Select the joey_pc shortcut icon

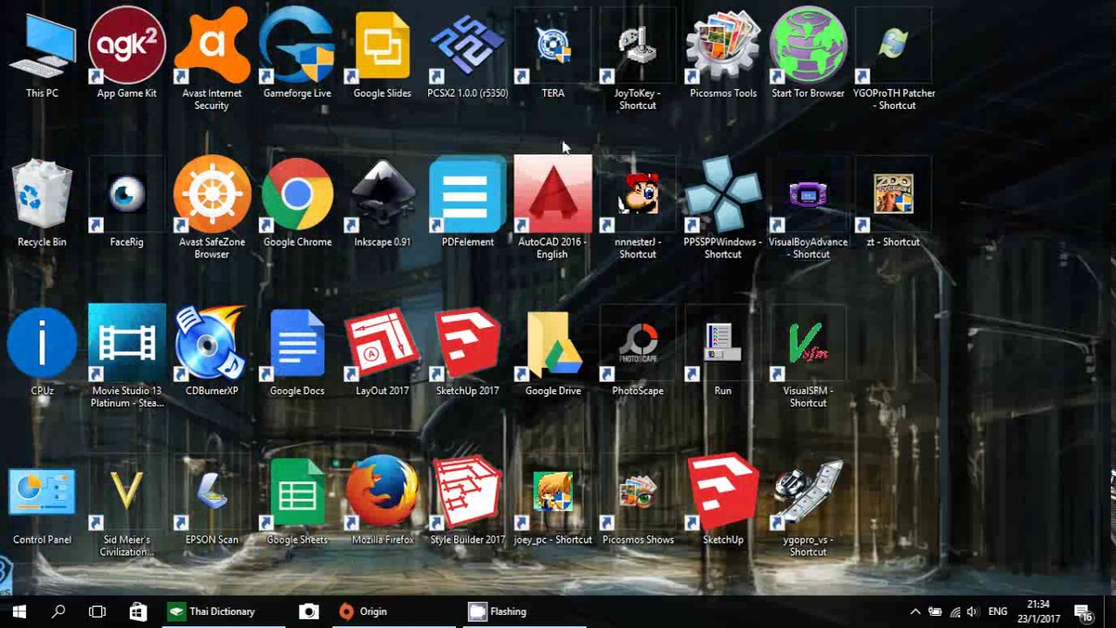553,500
